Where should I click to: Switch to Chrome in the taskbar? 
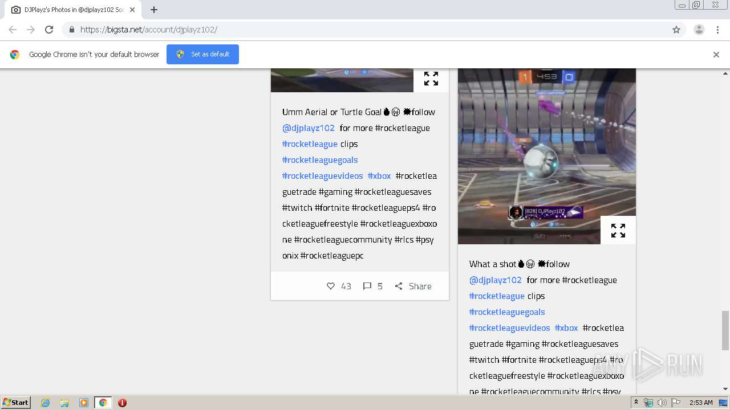click(x=103, y=403)
